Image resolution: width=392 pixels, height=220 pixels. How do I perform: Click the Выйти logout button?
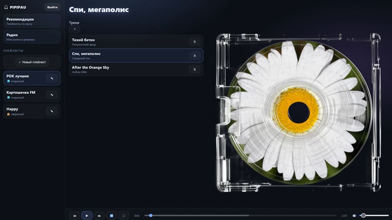point(52,7)
